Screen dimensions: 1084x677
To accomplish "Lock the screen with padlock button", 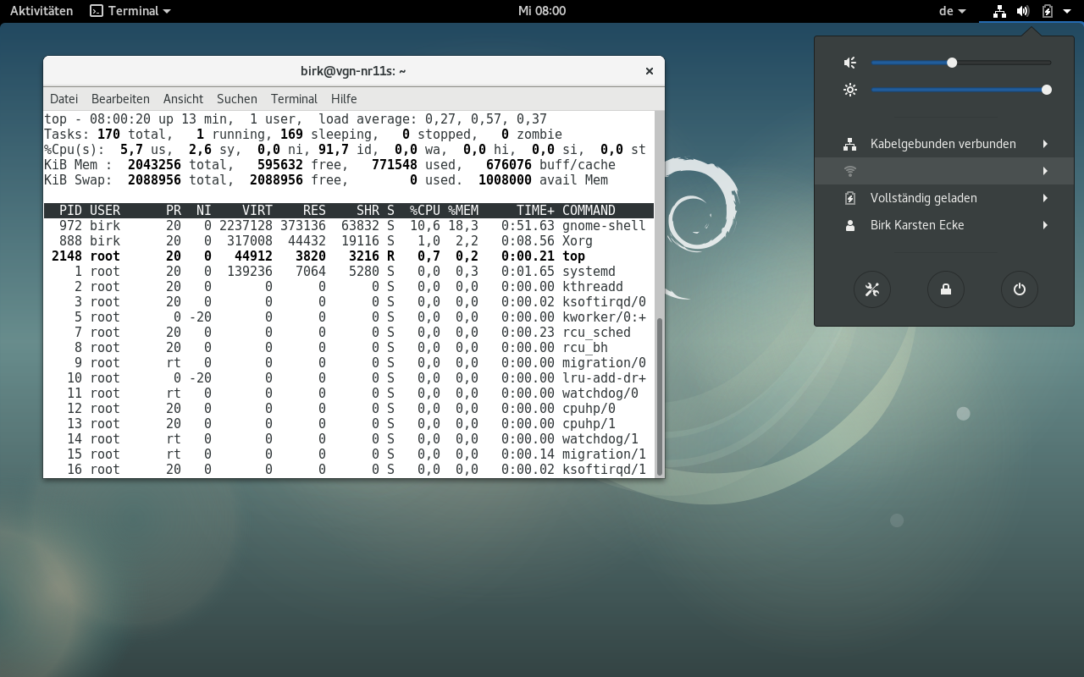I will 946,289.
